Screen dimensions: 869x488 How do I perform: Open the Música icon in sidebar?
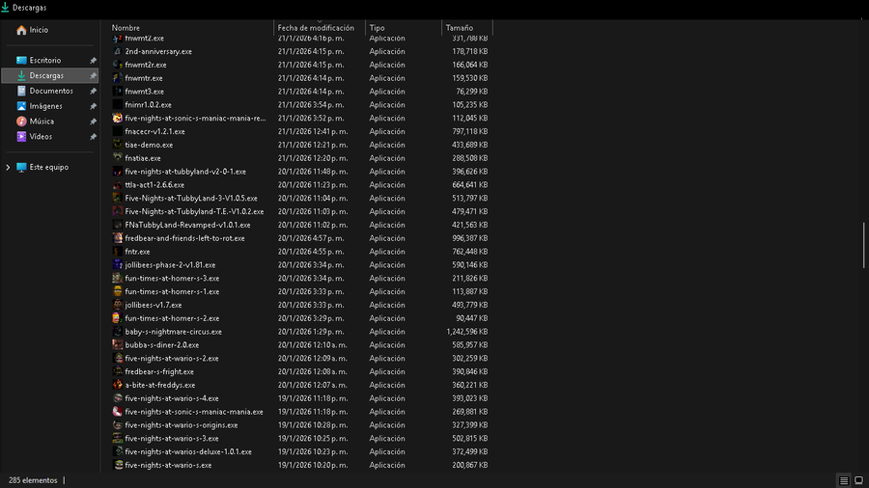[21, 122]
